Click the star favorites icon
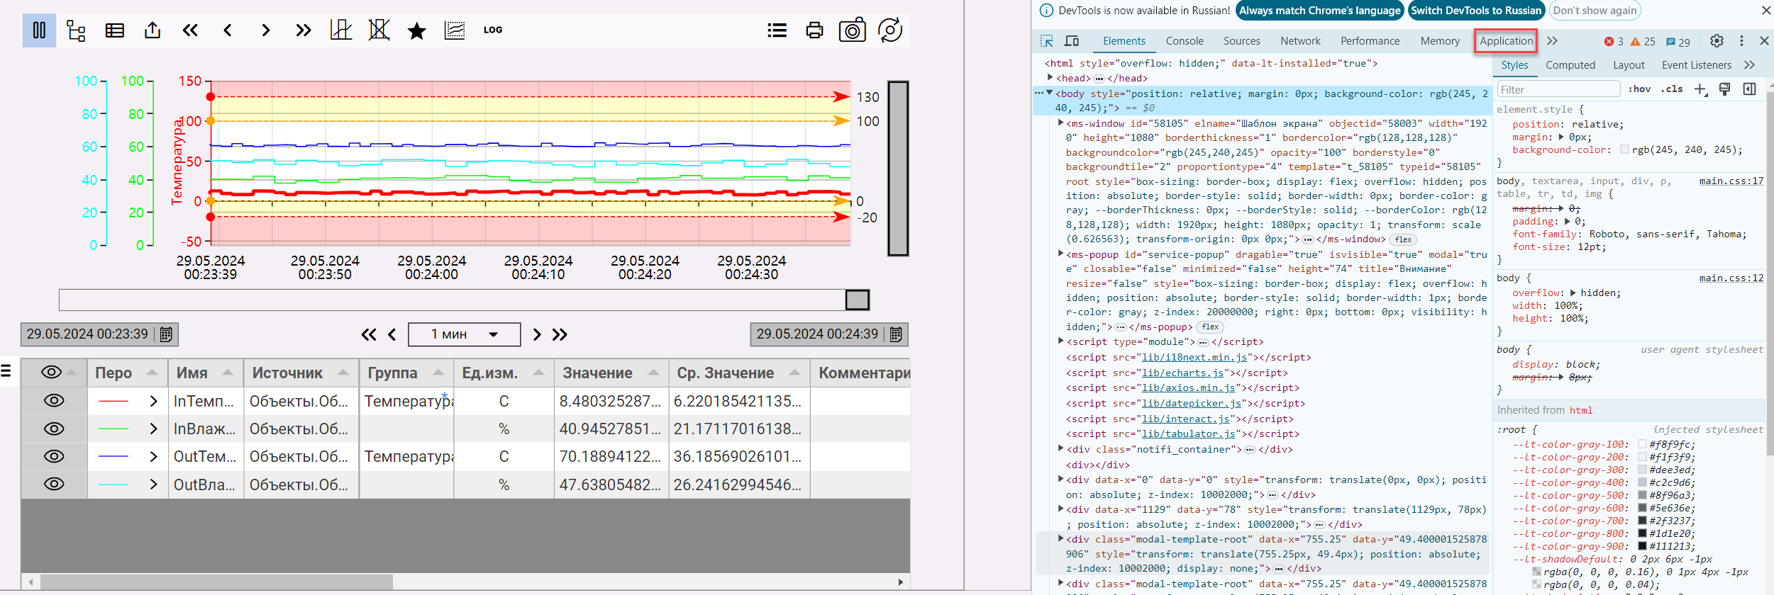This screenshot has width=1774, height=595. (417, 30)
